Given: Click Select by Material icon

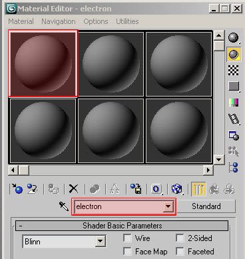Looking at the screenshot, I should (234, 151).
